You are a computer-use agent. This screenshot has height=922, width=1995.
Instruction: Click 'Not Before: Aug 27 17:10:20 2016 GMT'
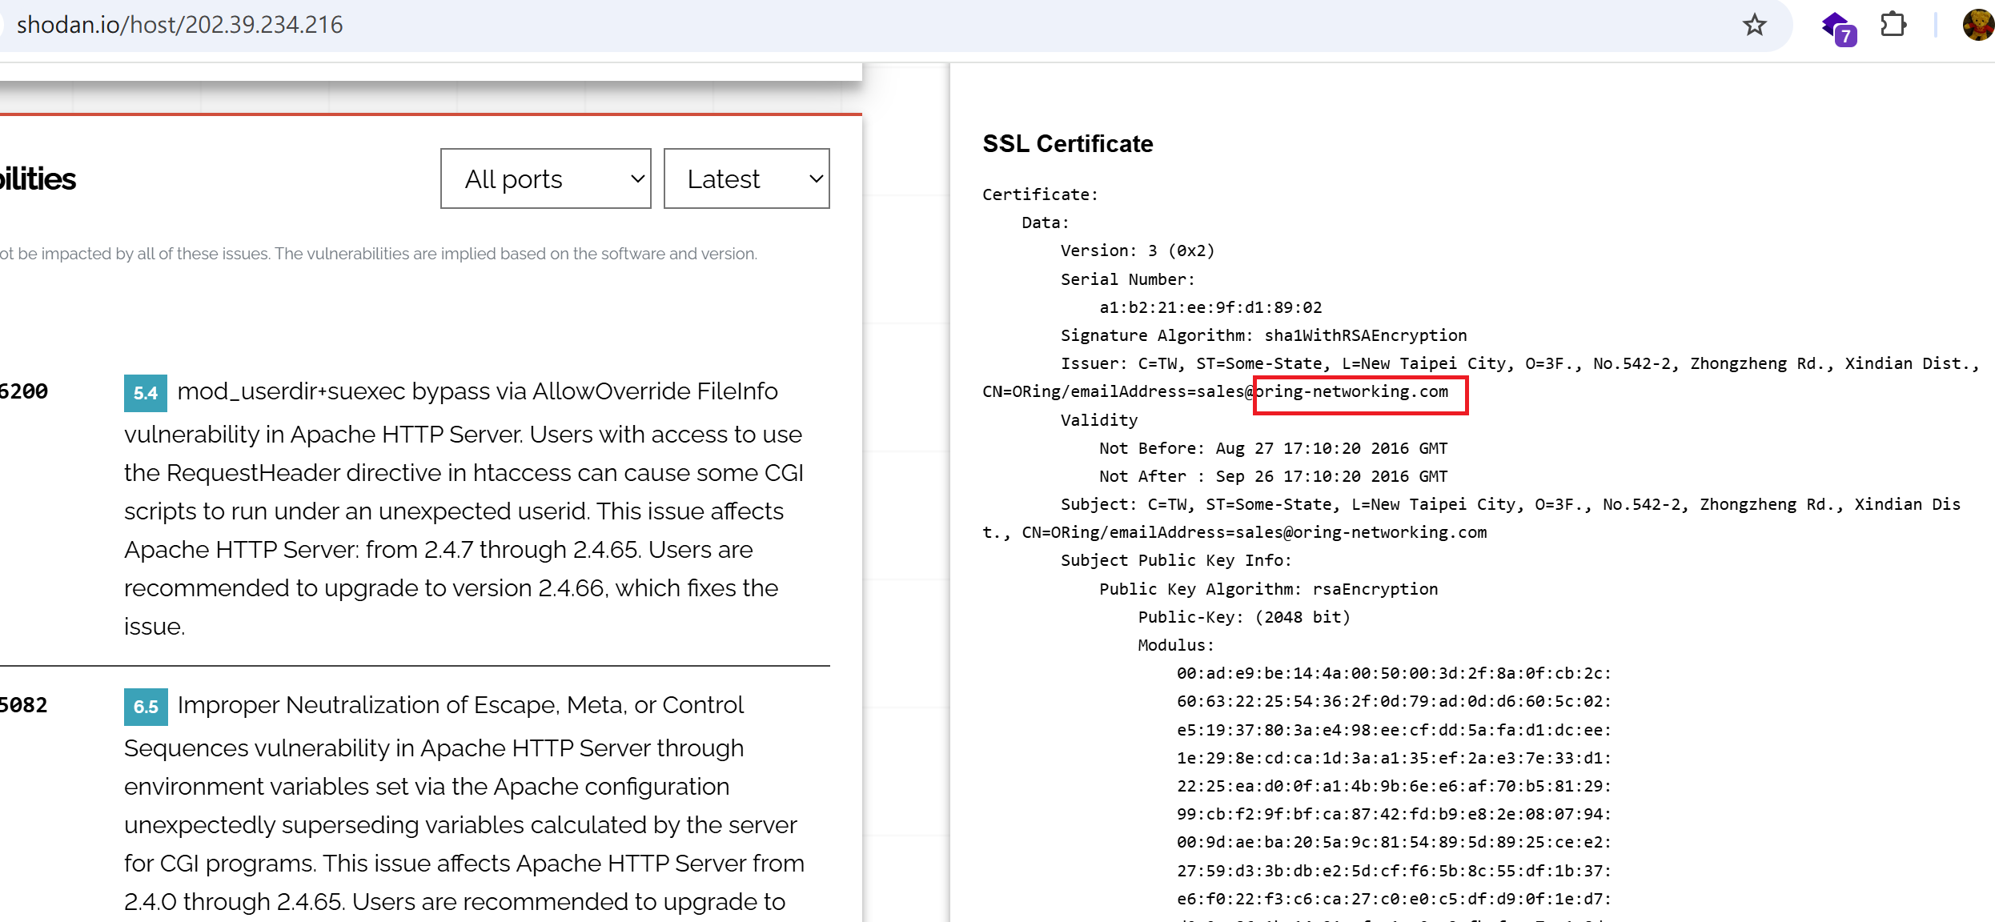click(x=1273, y=448)
